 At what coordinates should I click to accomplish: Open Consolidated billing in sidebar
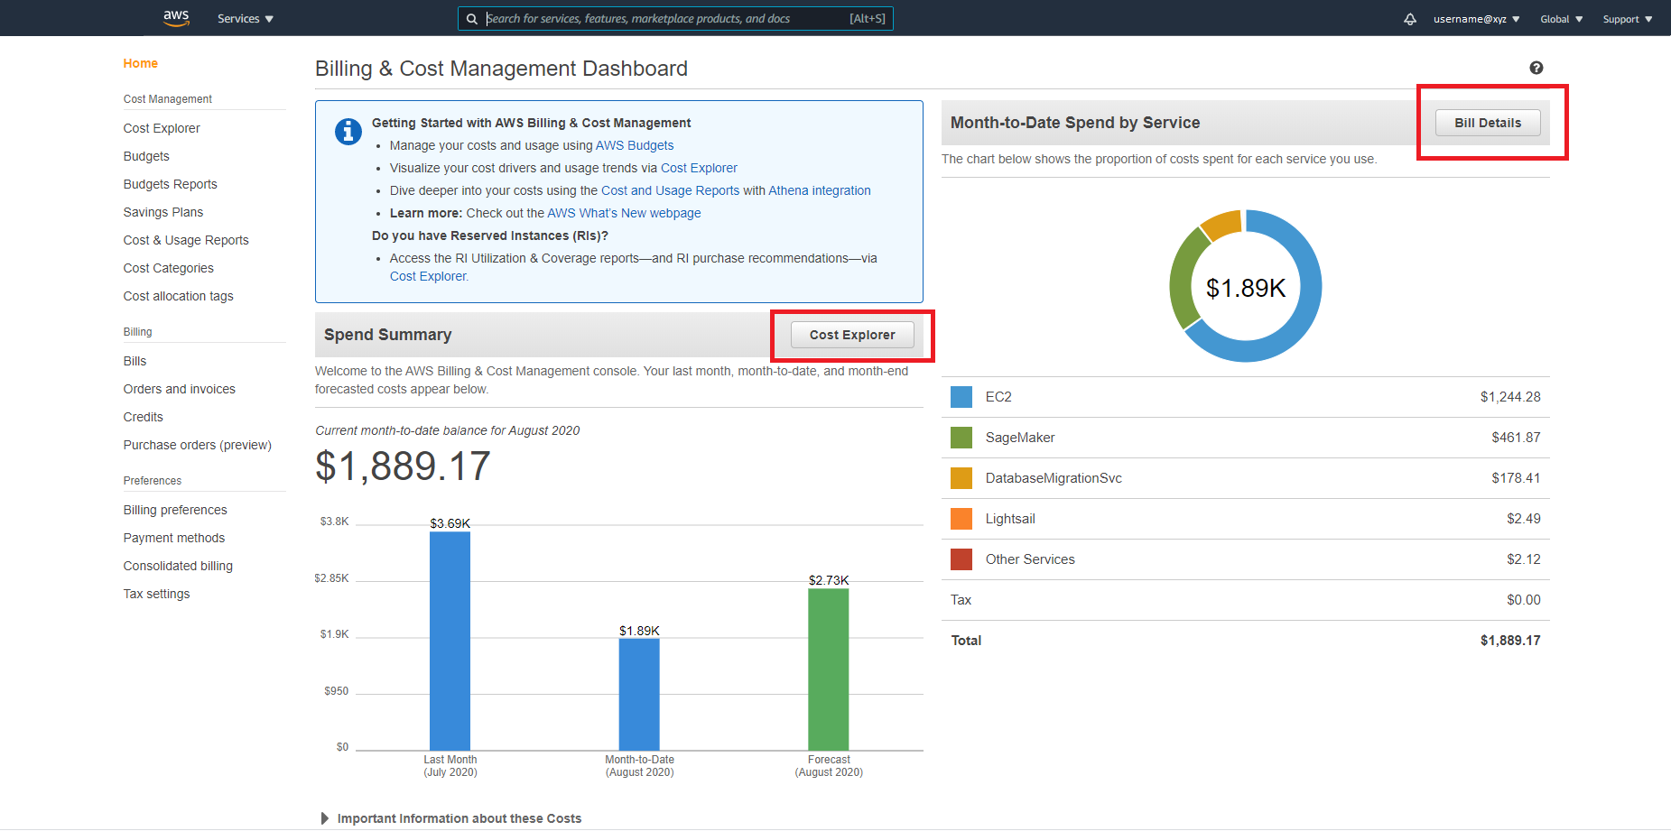point(178,566)
